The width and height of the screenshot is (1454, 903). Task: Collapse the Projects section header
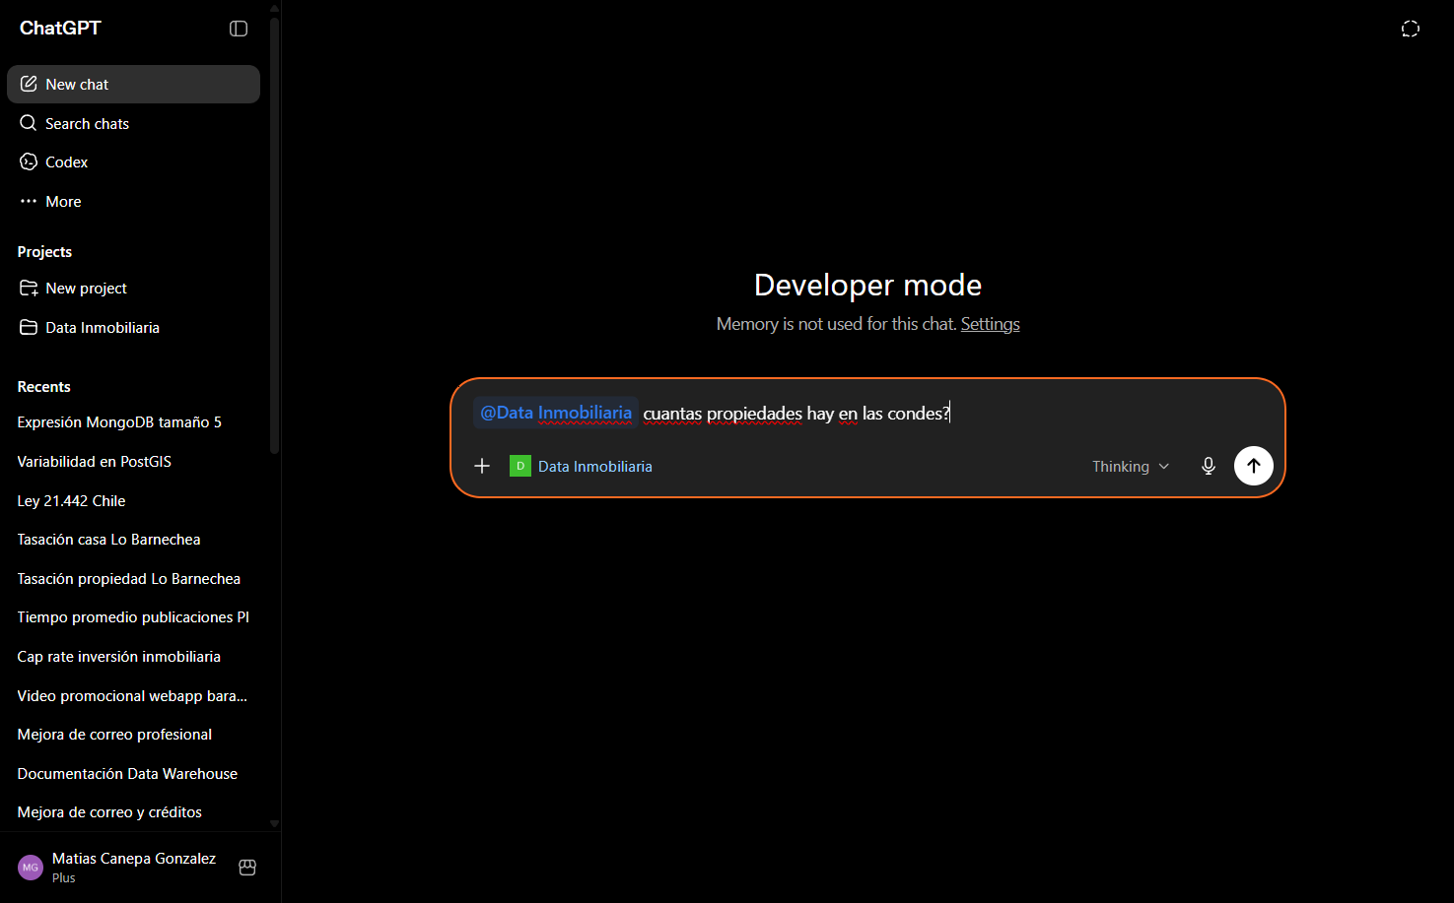click(x=44, y=252)
